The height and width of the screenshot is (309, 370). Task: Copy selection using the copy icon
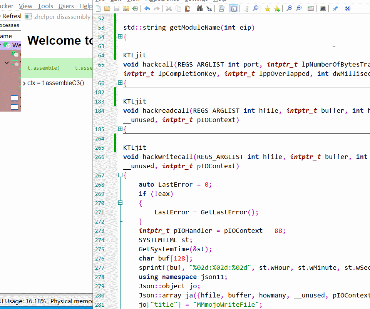(178, 9)
